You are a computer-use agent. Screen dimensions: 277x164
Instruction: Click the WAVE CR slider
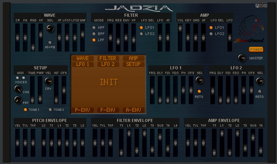tap(17, 37)
